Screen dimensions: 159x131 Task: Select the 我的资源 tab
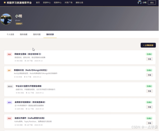click(50, 34)
